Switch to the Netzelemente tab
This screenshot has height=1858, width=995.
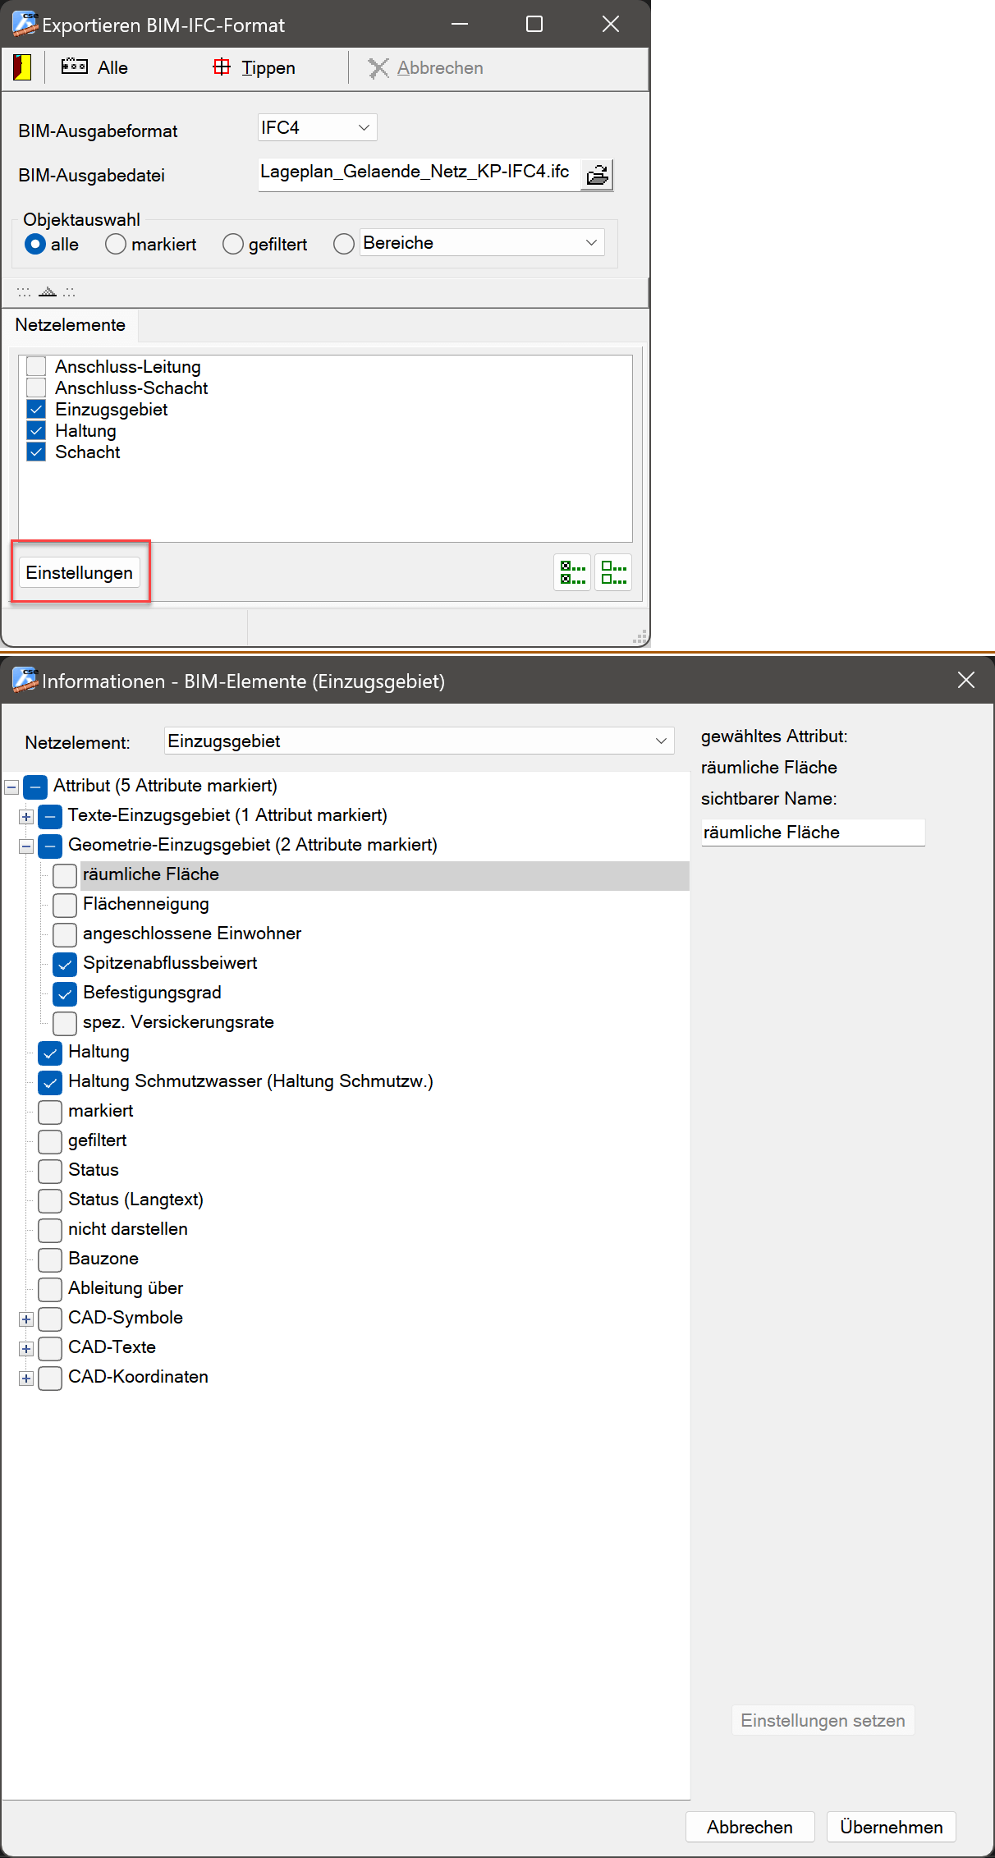[71, 325]
